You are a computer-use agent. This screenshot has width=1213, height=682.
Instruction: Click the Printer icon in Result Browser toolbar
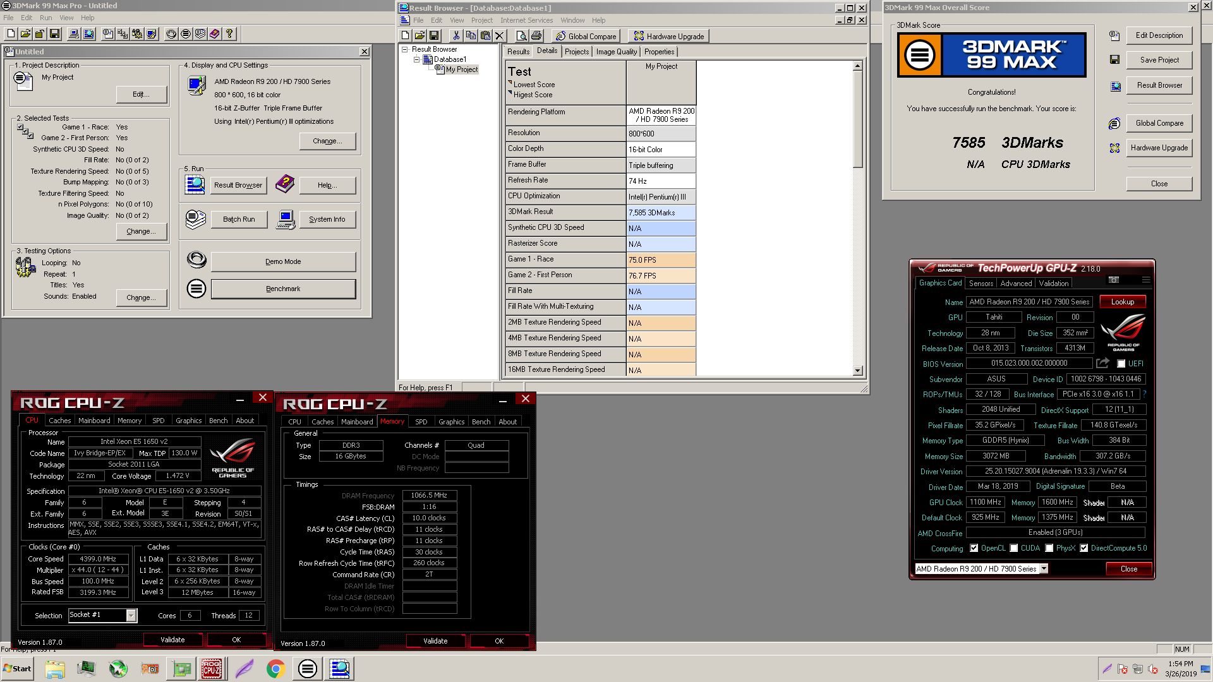(x=536, y=36)
